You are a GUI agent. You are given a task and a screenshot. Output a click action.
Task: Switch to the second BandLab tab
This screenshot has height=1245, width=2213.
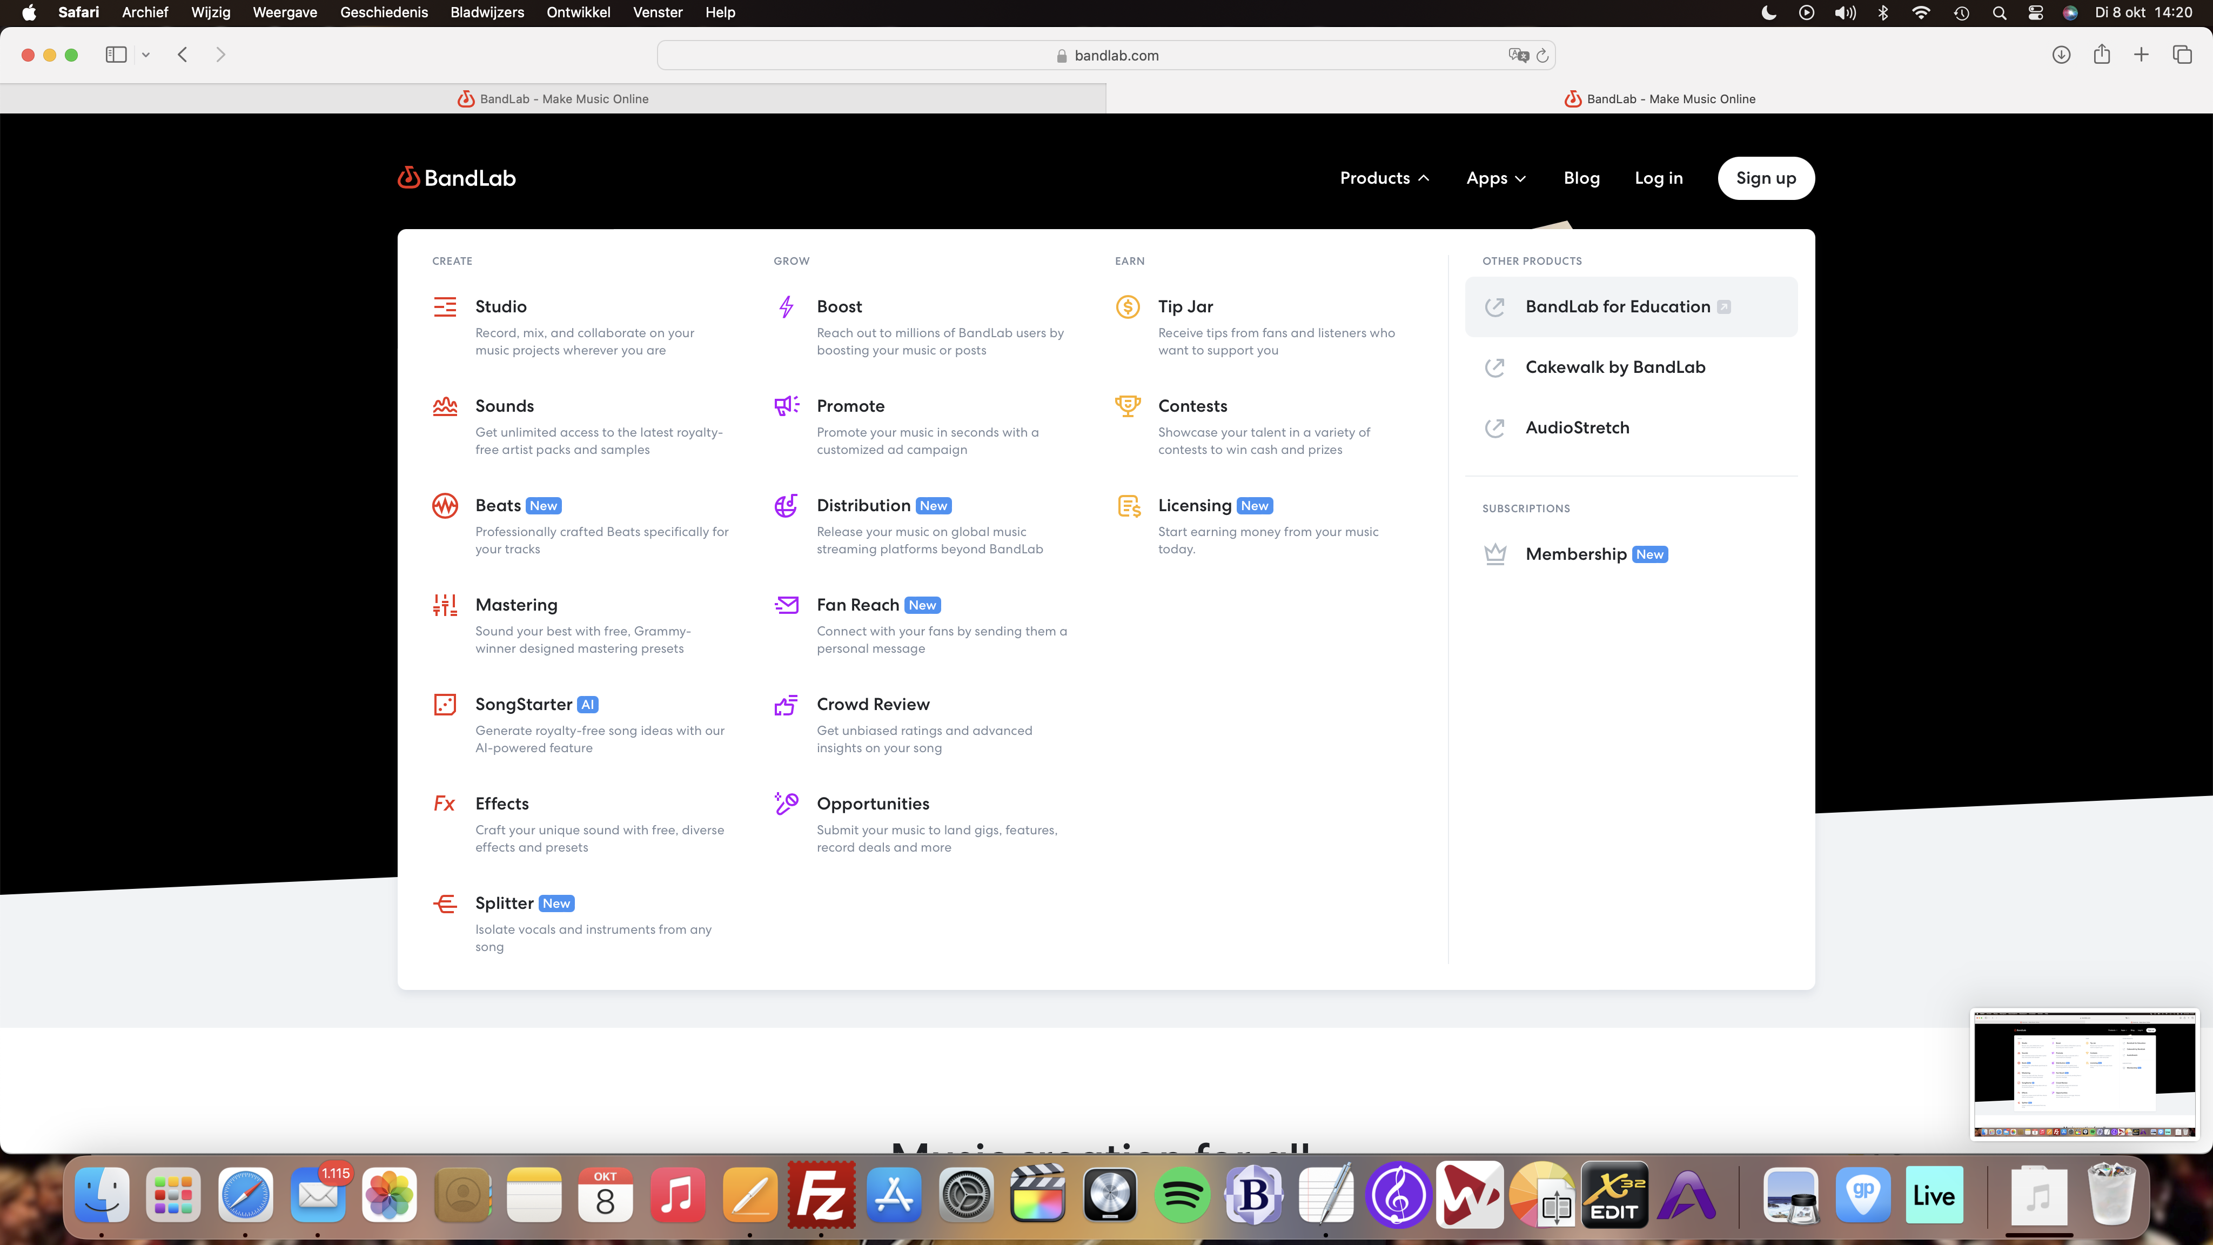pyautogui.click(x=1660, y=99)
